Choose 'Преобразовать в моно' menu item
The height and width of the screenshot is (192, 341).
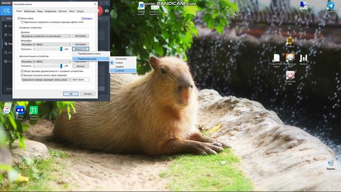[x=91, y=53]
